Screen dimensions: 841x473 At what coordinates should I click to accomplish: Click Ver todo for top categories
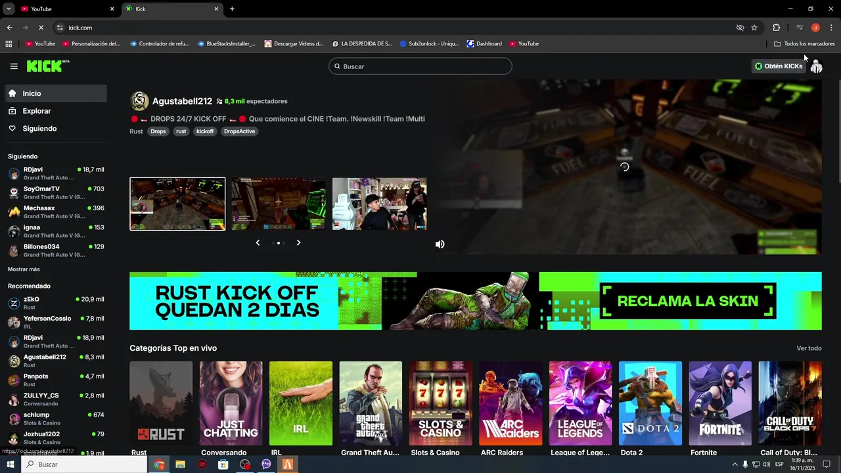pyautogui.click(x=809, y=348)
